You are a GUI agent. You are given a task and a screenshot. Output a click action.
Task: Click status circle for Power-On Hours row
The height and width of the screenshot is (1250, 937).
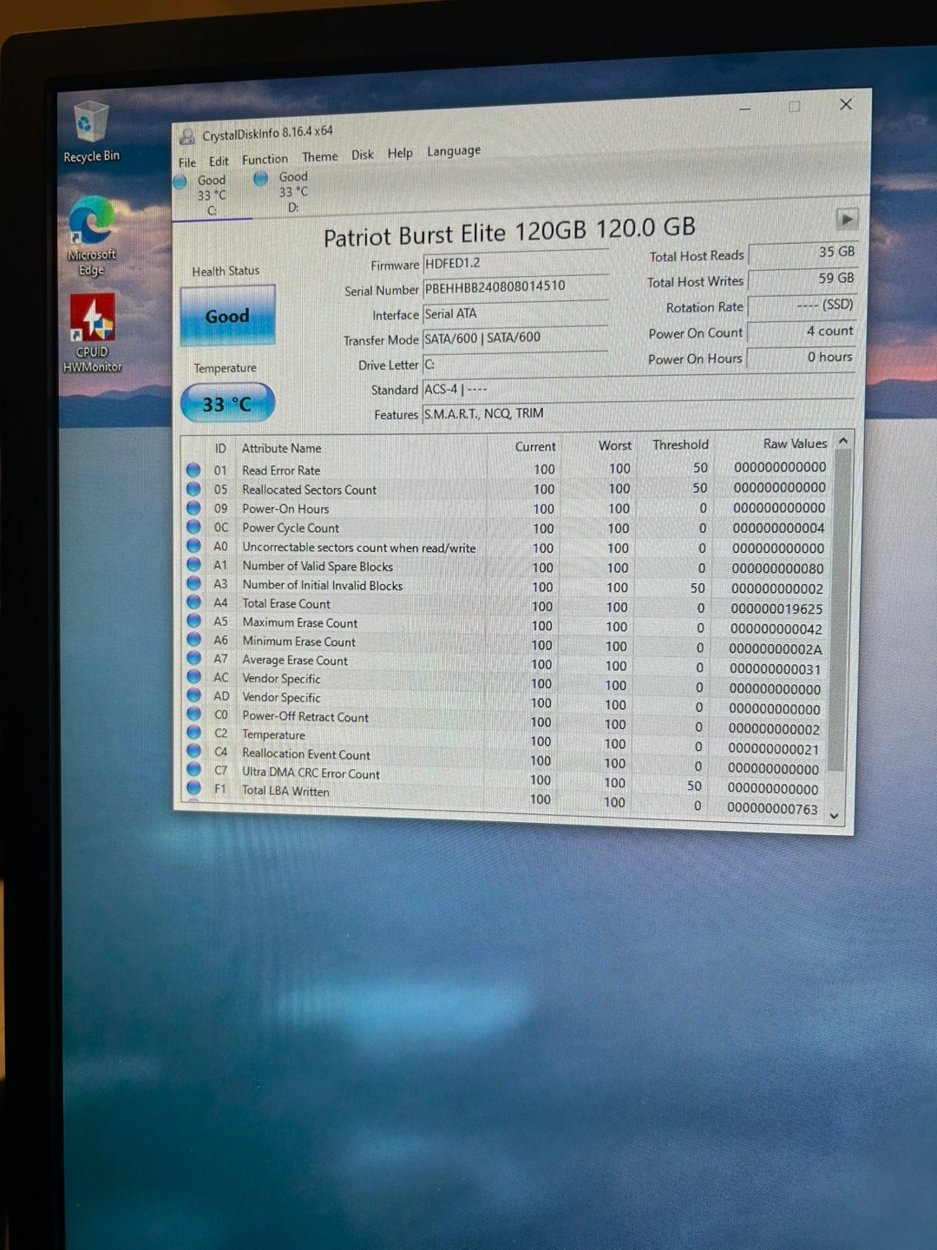click(193, 508)
